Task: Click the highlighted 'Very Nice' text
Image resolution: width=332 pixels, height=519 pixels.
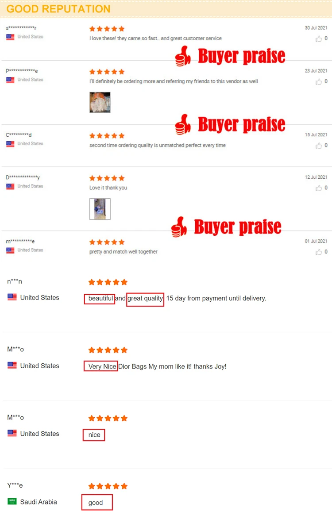Action: [101, 366]
